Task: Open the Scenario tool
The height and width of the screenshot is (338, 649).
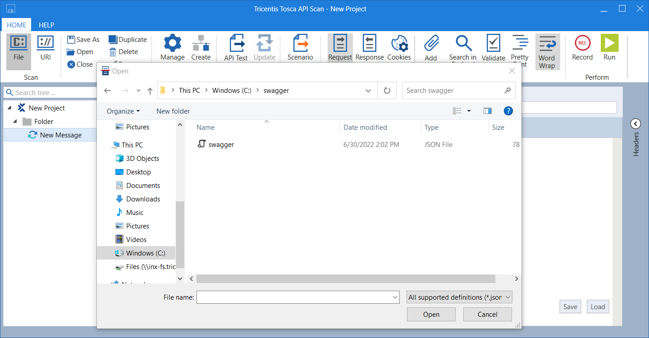Action: (x=300, y=44)
